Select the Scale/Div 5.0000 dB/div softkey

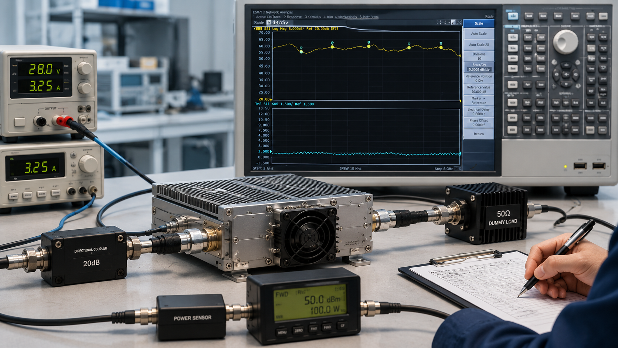[479, 67]
